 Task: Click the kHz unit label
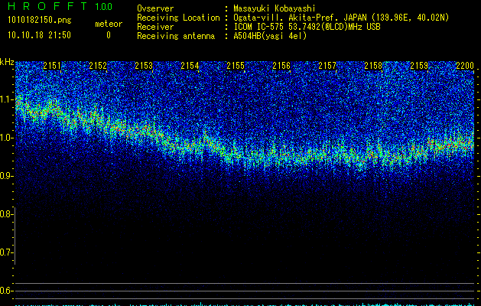pyautogui.click(x=7, y=62)
